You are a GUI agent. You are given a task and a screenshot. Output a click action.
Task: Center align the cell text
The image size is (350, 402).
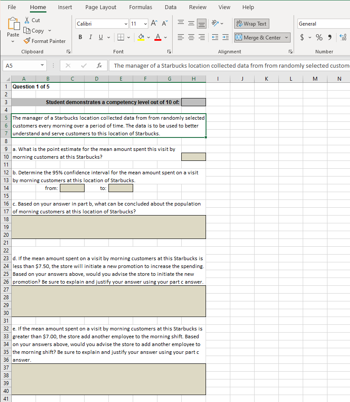point(191,37)
